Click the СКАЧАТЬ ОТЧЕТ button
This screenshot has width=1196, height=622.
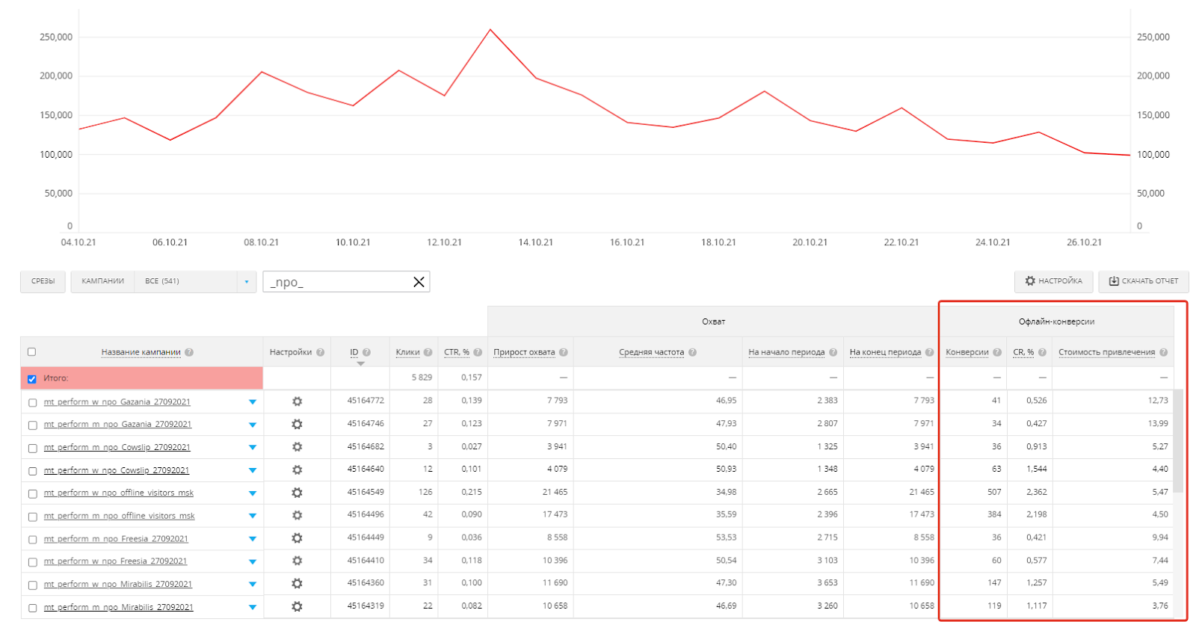(1143, 281)
